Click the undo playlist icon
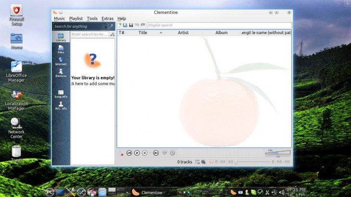The width and height of the screenshot is (351, 197). [x=137, y=25]
